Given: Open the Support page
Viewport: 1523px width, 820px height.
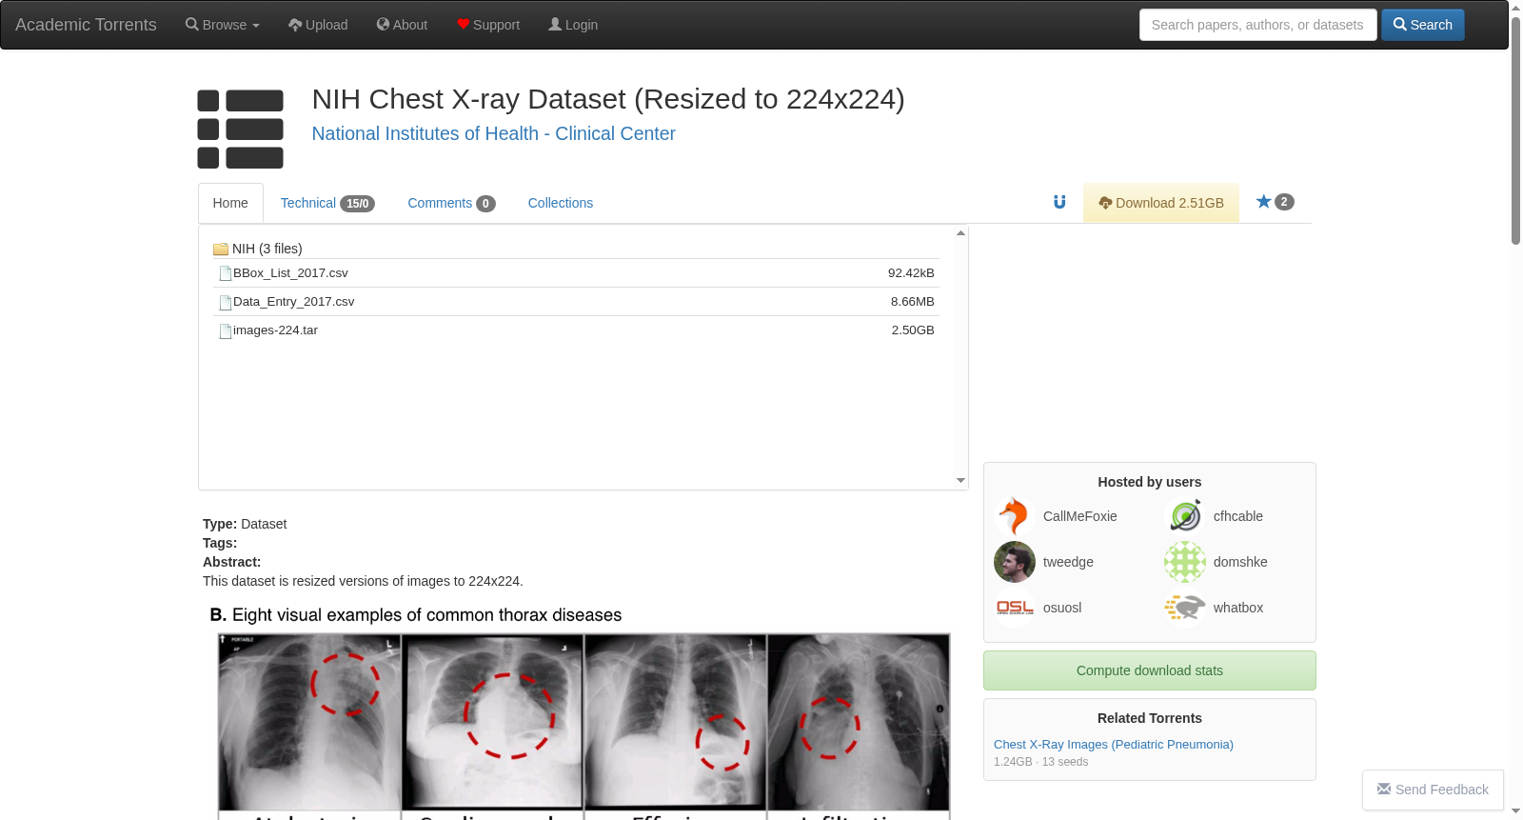Looking at the screenshot, I should 488,25.
